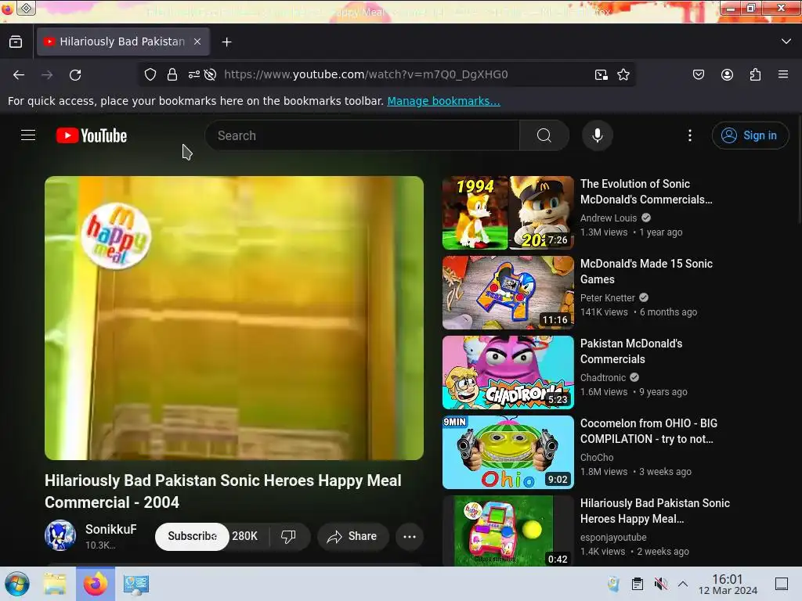802x601 pixels.
Task: Open File Explorer from taskbar
Action: [55, 584]
